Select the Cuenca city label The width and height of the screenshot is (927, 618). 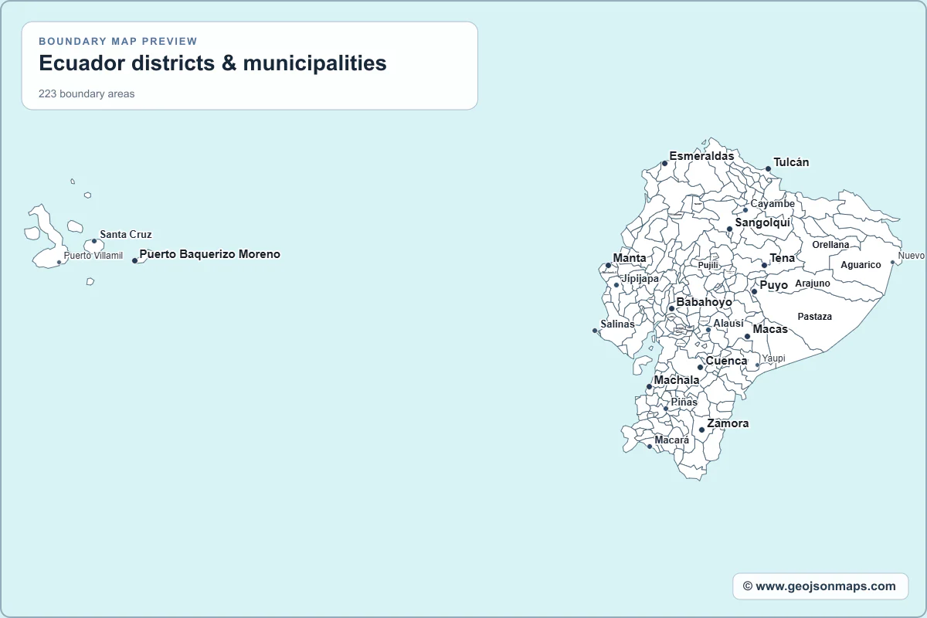(x=726, y=361)
